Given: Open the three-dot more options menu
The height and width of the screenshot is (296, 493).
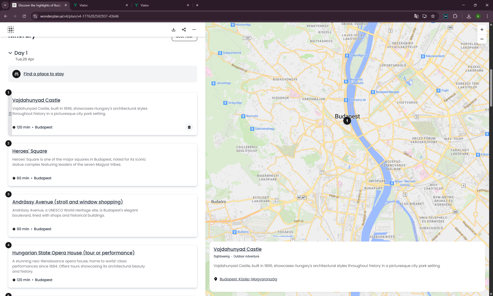Looking at the screenshot, I should (194, 30).
